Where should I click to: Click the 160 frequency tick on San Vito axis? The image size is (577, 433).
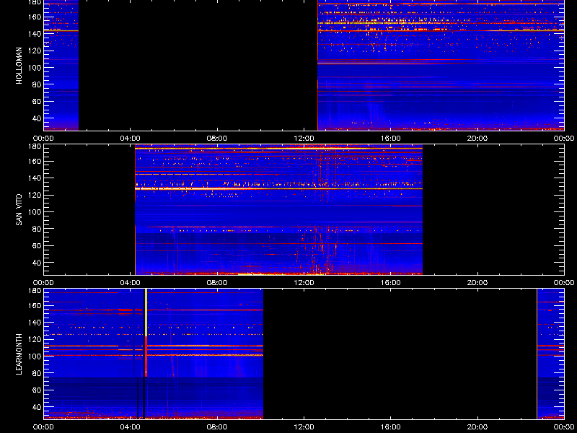pyautogui.click(x=35, y=161)
